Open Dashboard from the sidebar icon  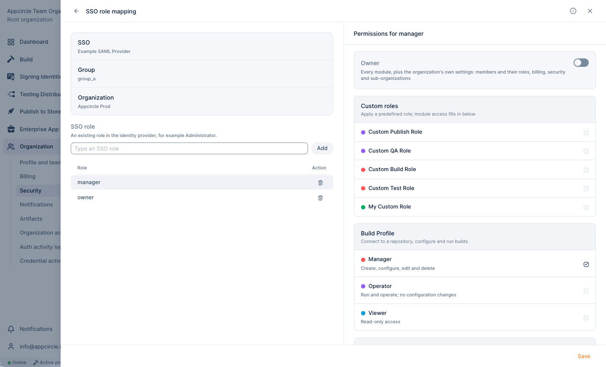[11, 42]
